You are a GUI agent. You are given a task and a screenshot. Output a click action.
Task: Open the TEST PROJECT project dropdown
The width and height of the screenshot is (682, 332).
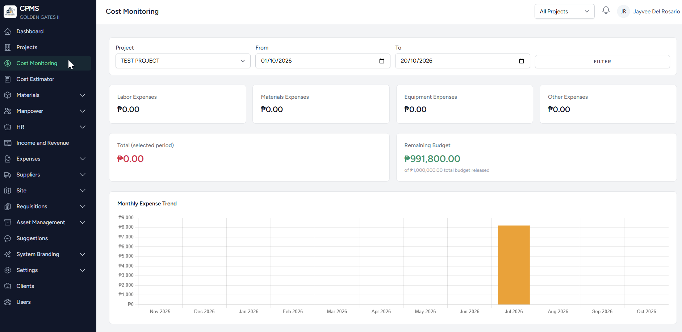pos(183,61)
